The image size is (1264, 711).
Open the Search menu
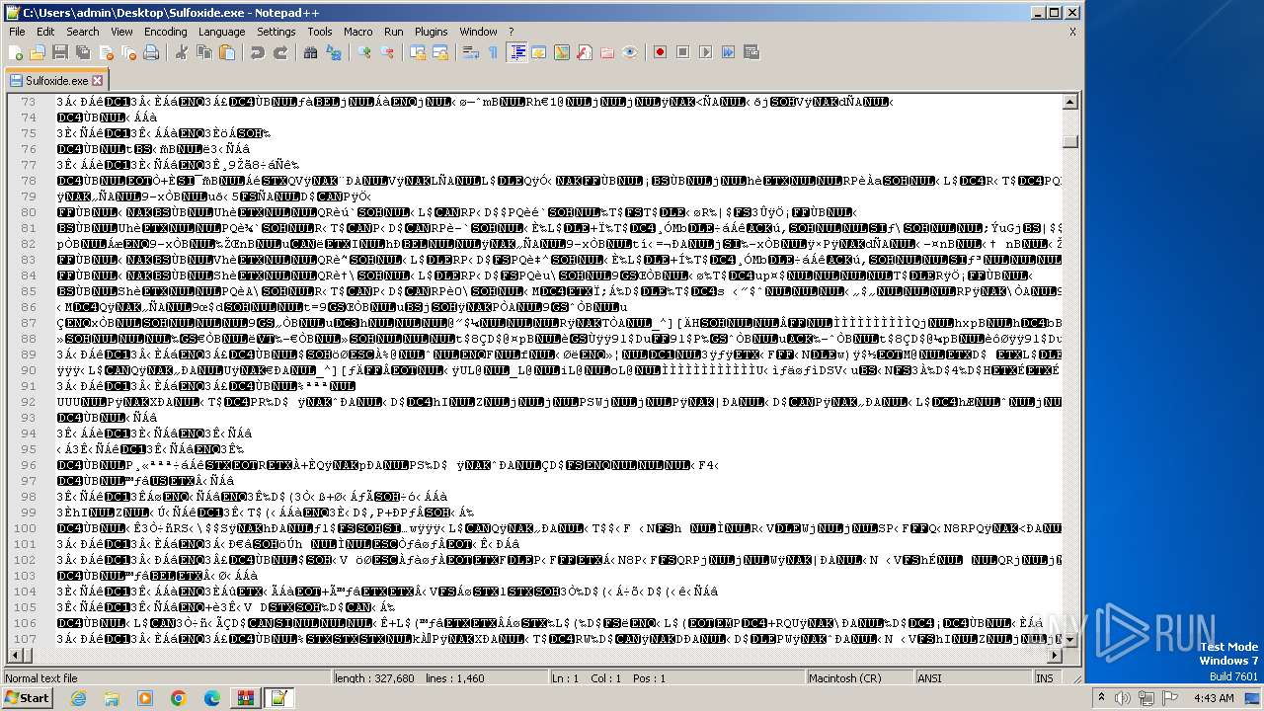click(83, 32)
